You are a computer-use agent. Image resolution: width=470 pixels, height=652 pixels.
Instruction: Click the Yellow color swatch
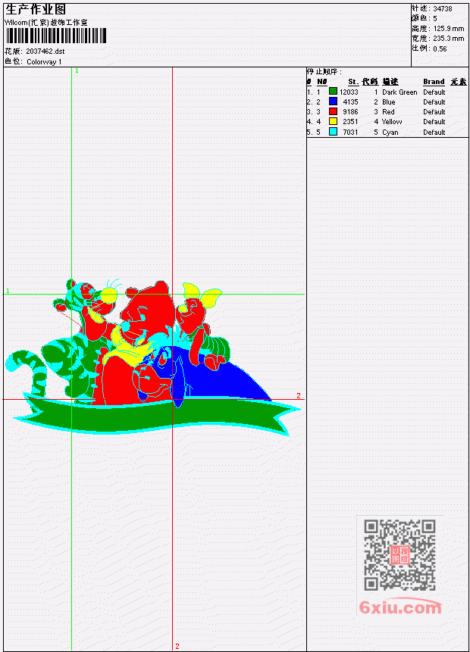[x=333, y=121]
